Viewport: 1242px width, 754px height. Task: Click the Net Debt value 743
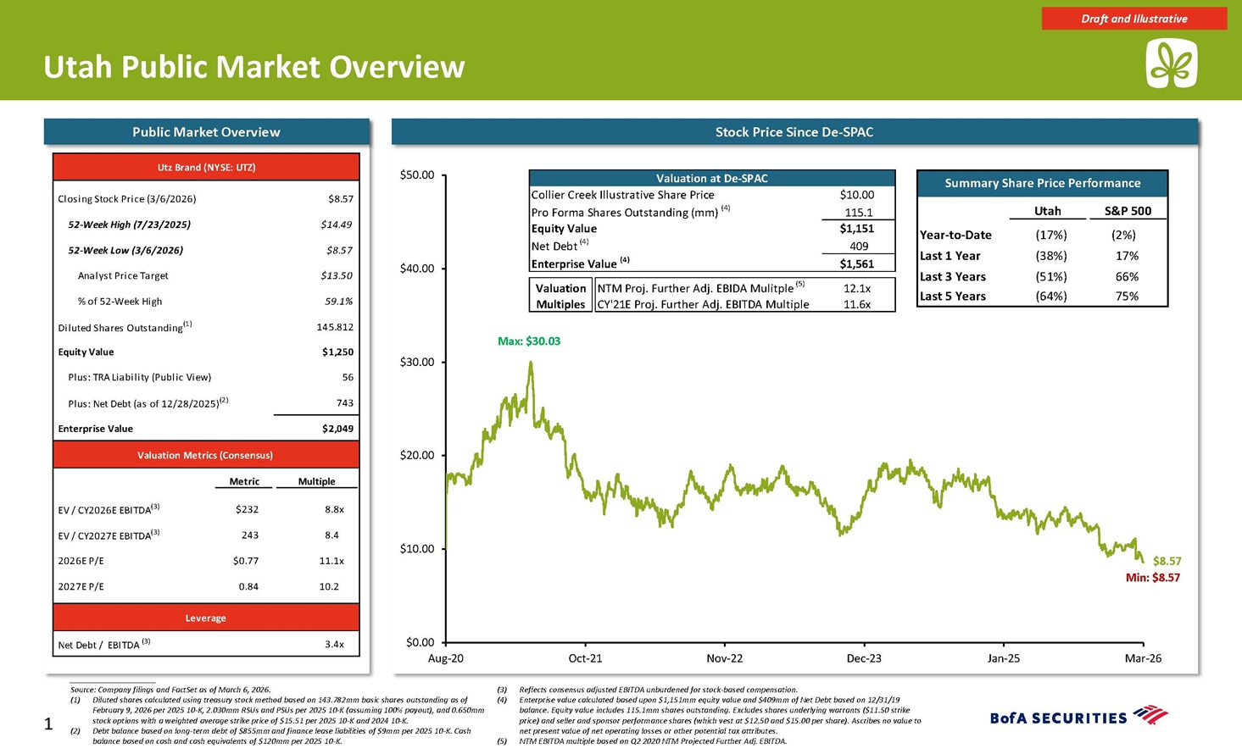344,402
